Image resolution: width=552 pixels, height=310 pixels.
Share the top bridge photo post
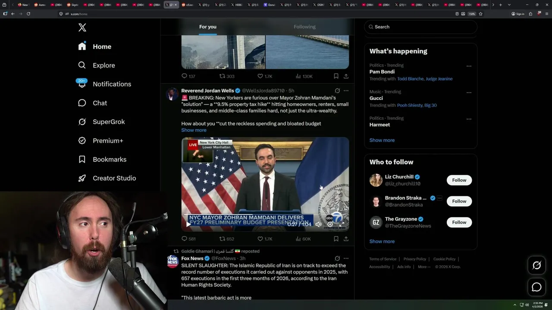click(346, 76)
